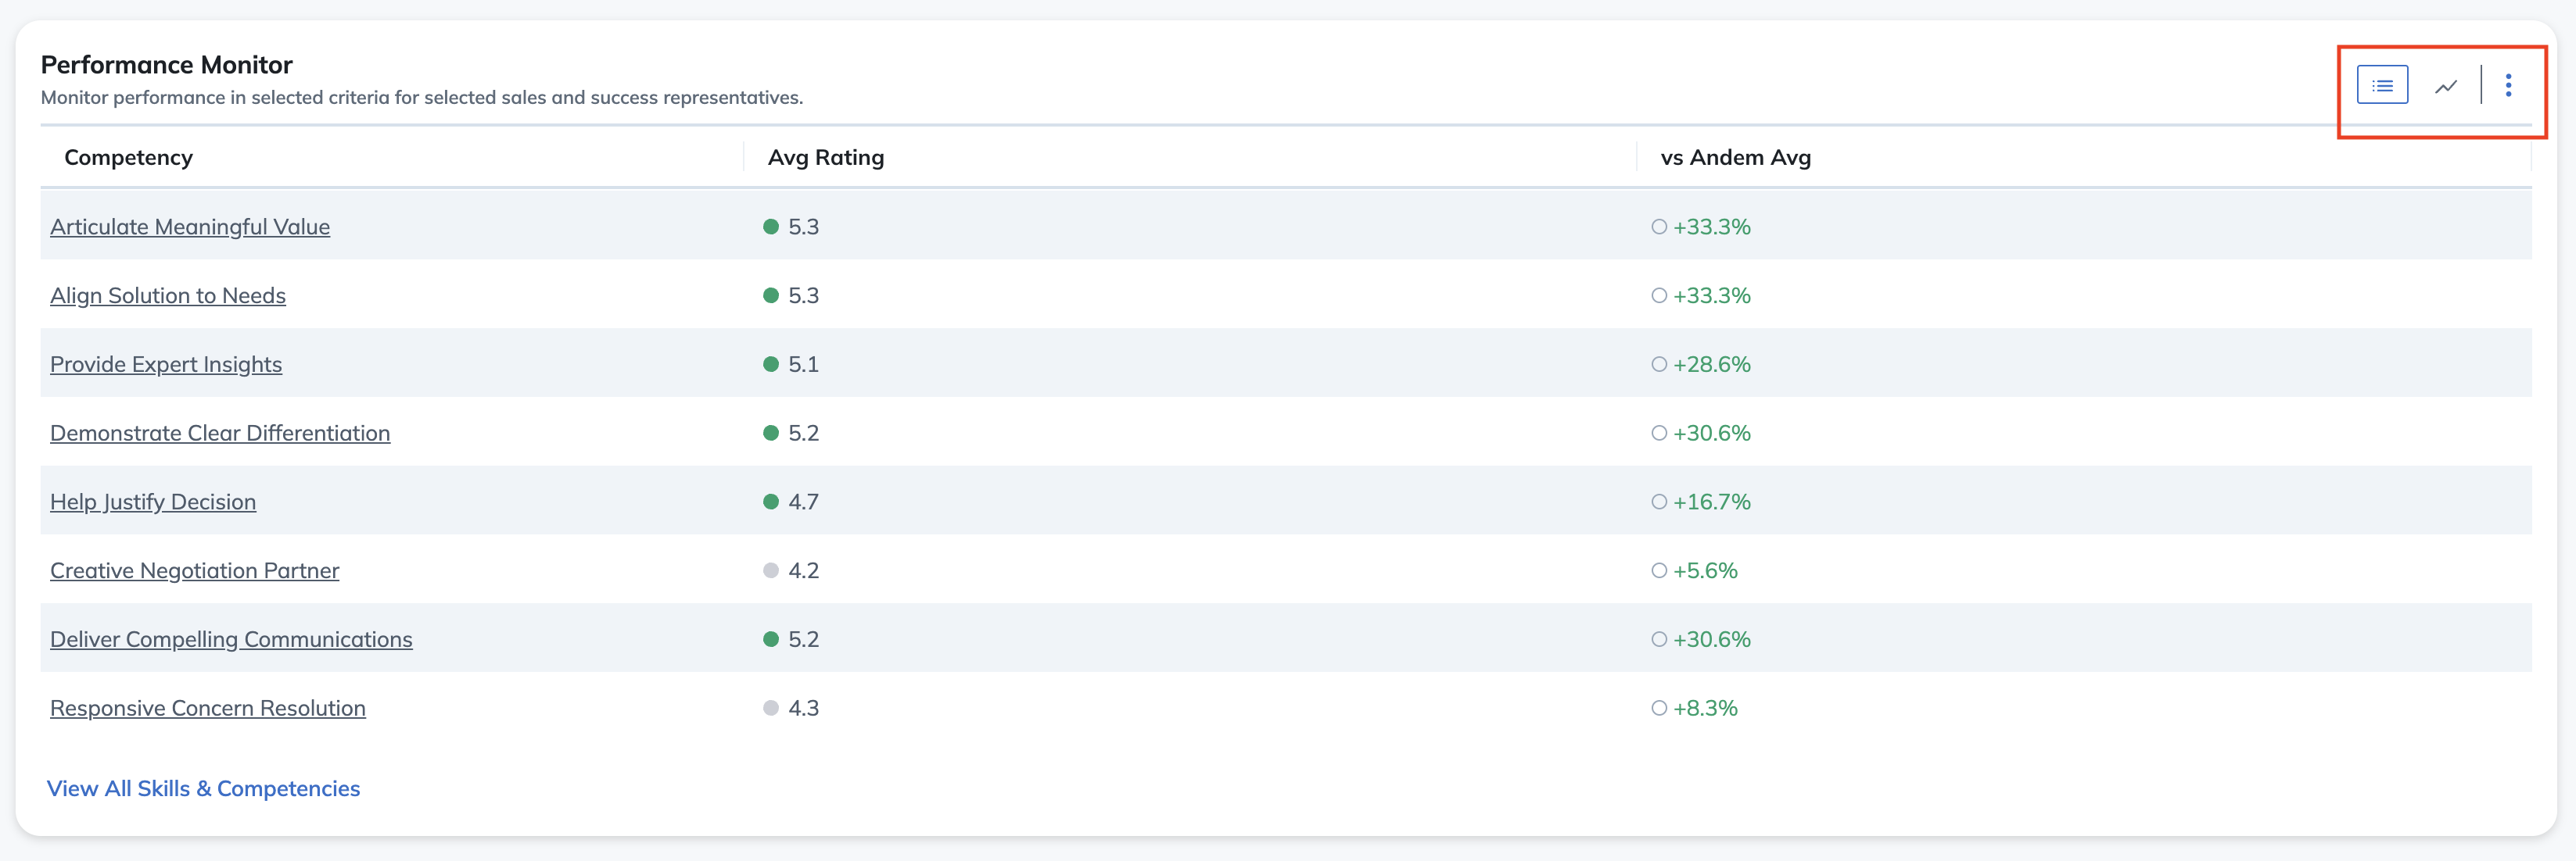Click circle indicator next to +16.7%
Viewport: 2576px width, 861px height.
click(1659, 502)
